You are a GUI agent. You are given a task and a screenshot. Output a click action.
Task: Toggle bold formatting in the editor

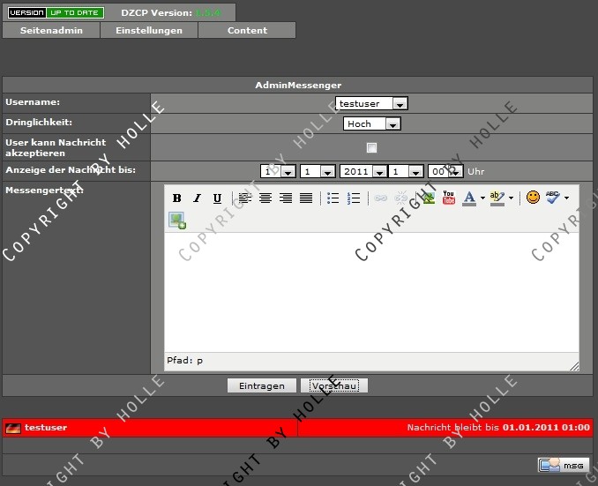coord(176,198)
